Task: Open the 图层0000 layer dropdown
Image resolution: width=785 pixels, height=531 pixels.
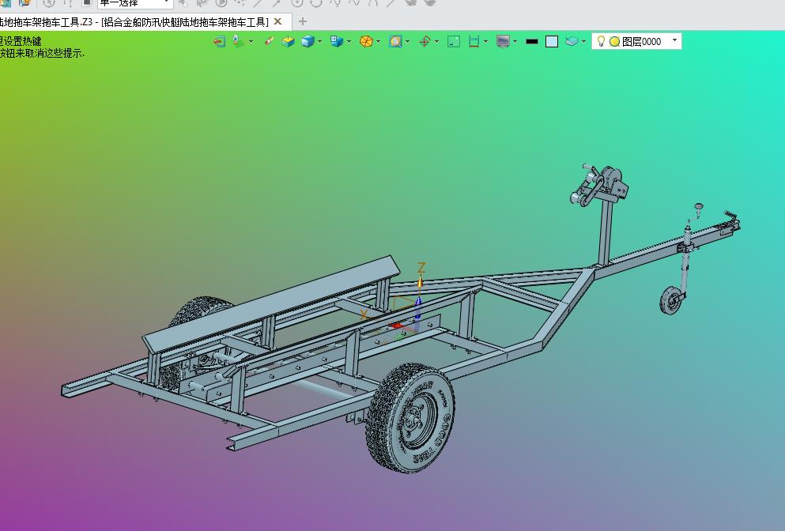Action: click(674, 40)
